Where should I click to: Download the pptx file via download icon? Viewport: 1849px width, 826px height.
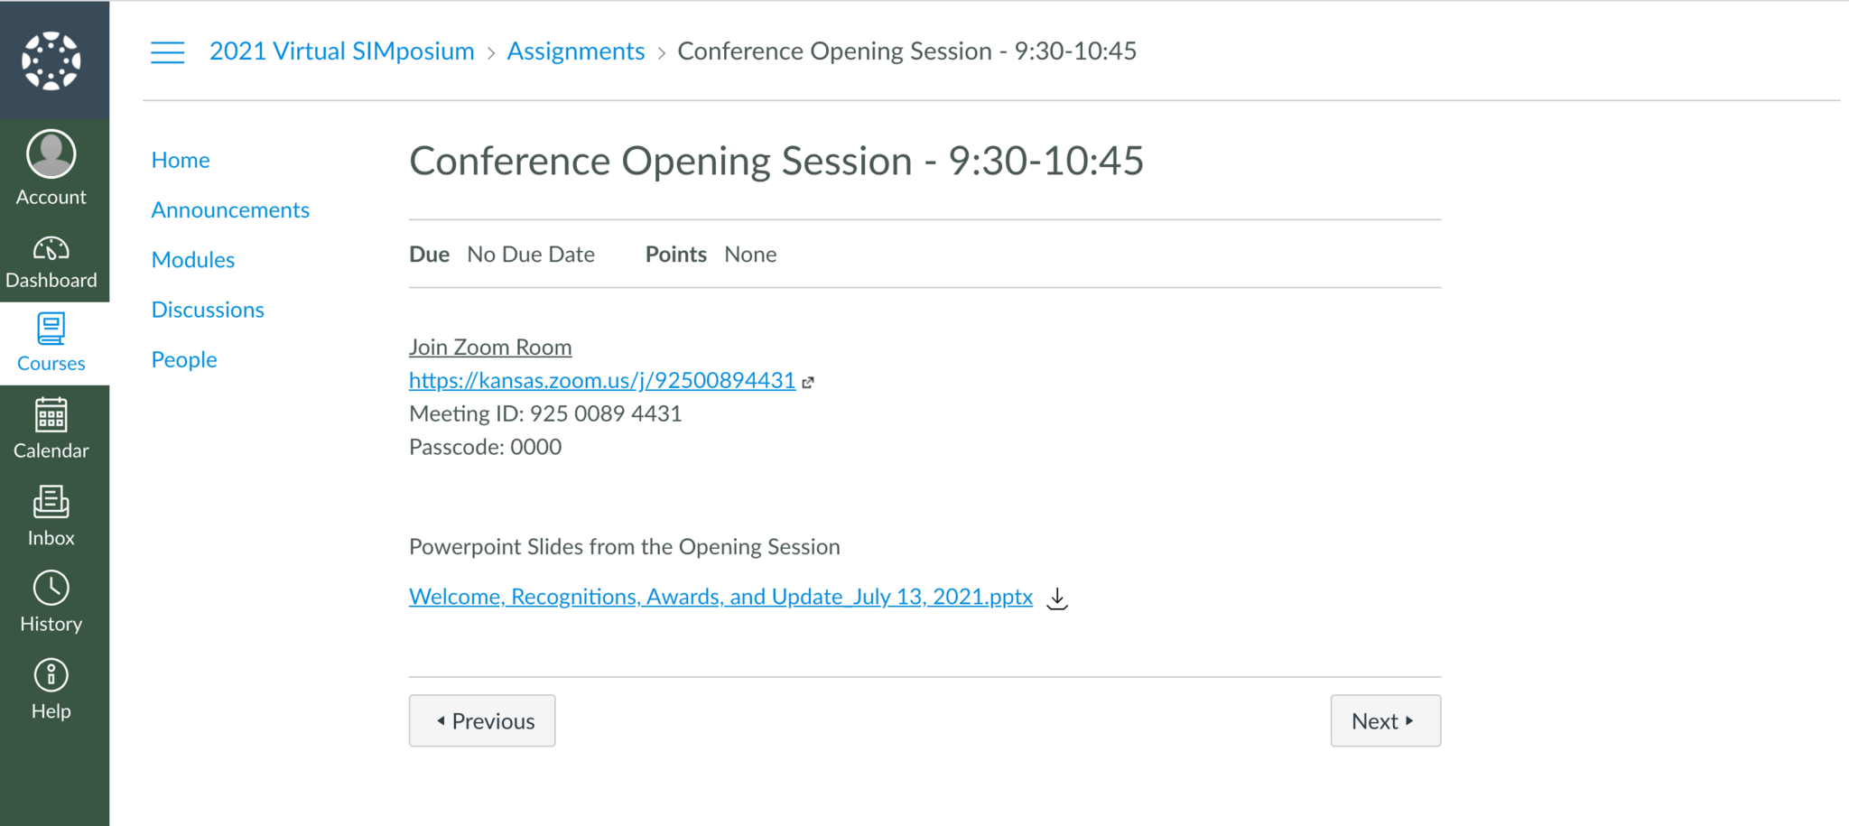[1057, 599]
